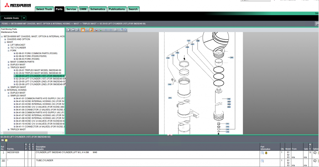Expand the CHASSIS AND OPTION node
This screenshot has width=319, height=167.
[x=5, y=39]
